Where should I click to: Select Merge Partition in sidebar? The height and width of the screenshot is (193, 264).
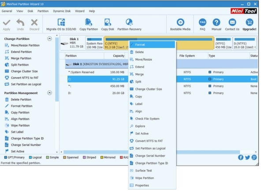tap(18, 58)
